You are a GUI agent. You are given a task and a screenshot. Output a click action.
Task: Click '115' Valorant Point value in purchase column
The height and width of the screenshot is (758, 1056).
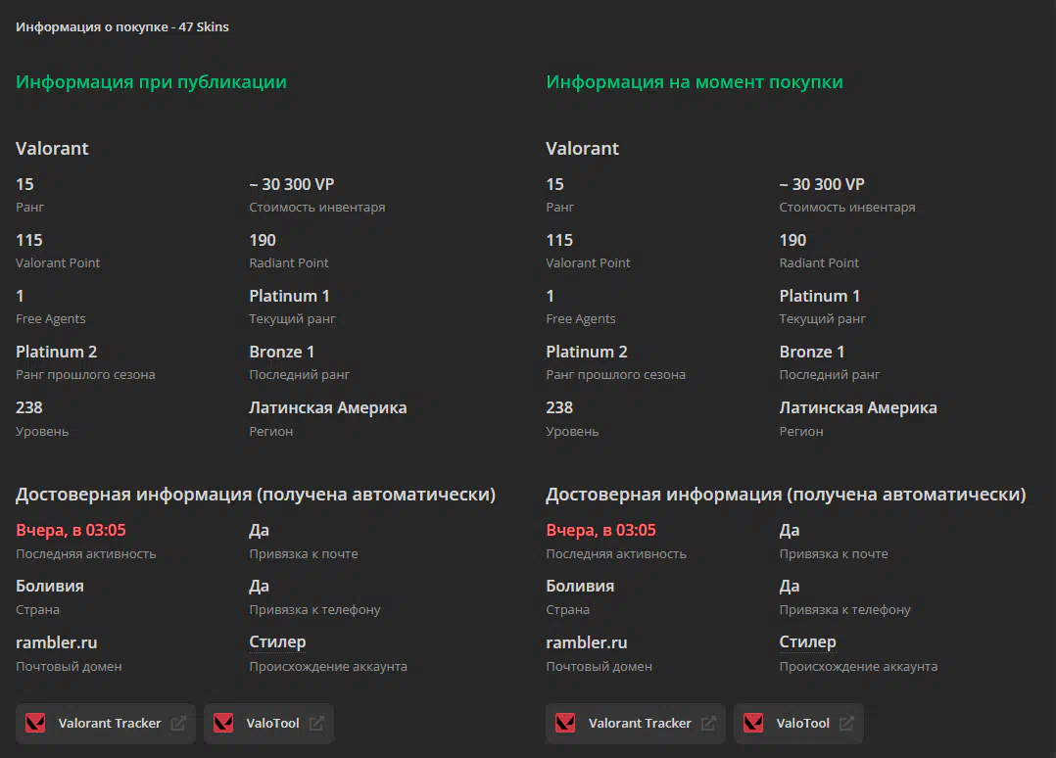click(x=559, y=240)
